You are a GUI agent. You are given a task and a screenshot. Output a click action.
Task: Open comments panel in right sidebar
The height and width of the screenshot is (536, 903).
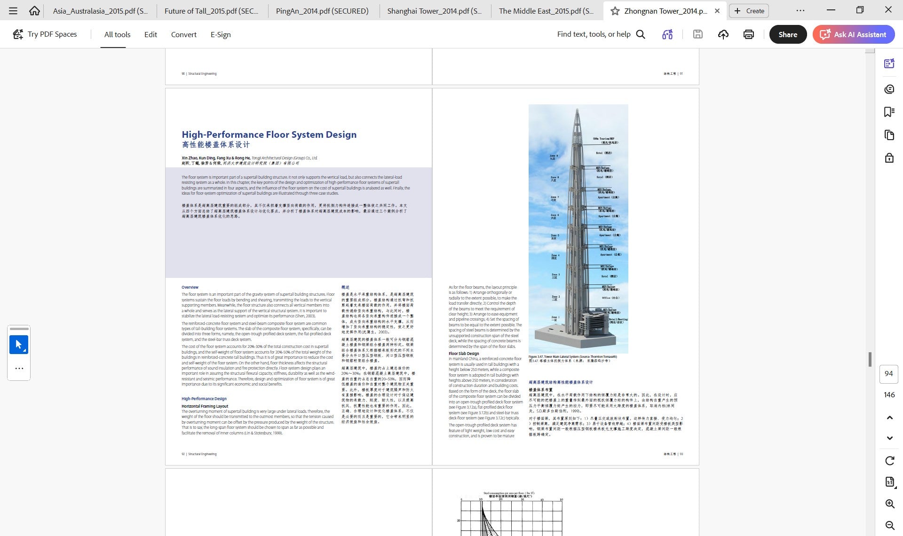tap(889, 89)
